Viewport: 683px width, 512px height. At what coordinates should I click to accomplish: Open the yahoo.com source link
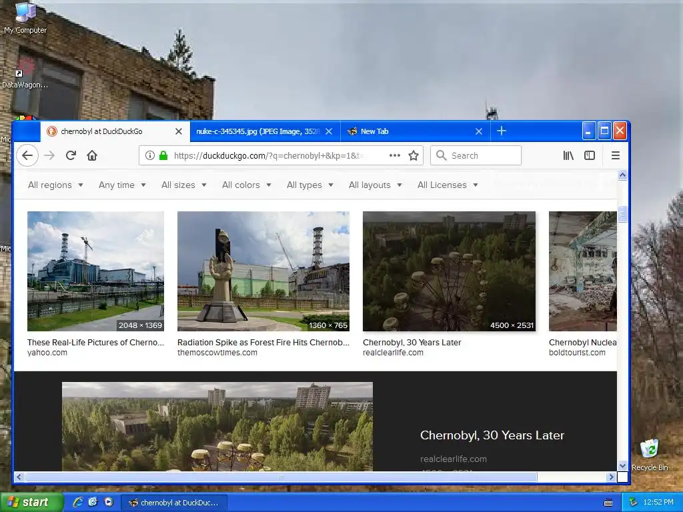pyautogui.click(x=47, y=353)
